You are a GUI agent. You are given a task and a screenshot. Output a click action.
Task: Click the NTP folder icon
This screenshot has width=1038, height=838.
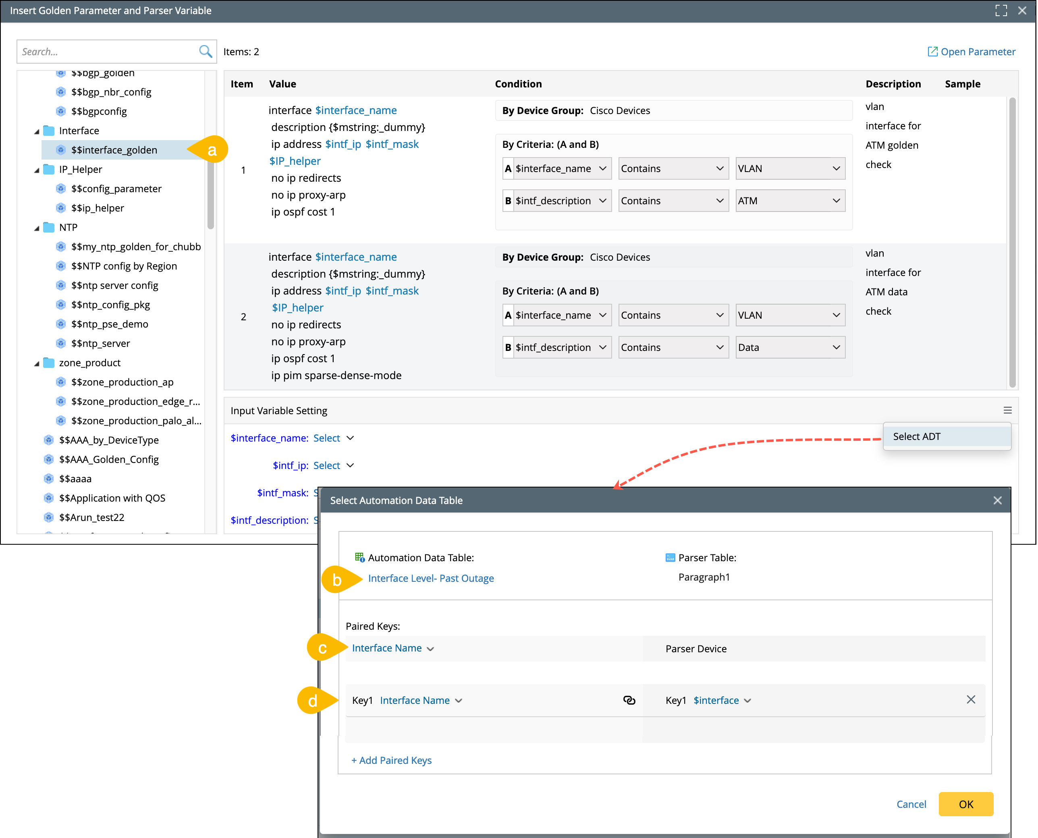click(49, 227)
